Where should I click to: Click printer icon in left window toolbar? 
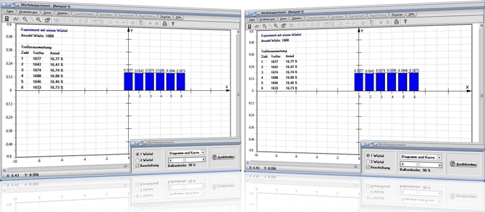[165, 23]
